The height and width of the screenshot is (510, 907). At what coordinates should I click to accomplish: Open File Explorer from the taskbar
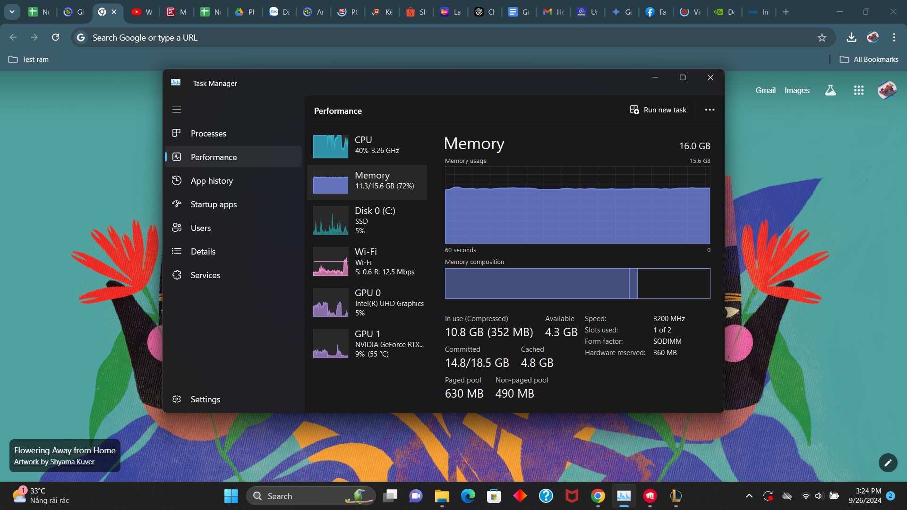point(442,496)
